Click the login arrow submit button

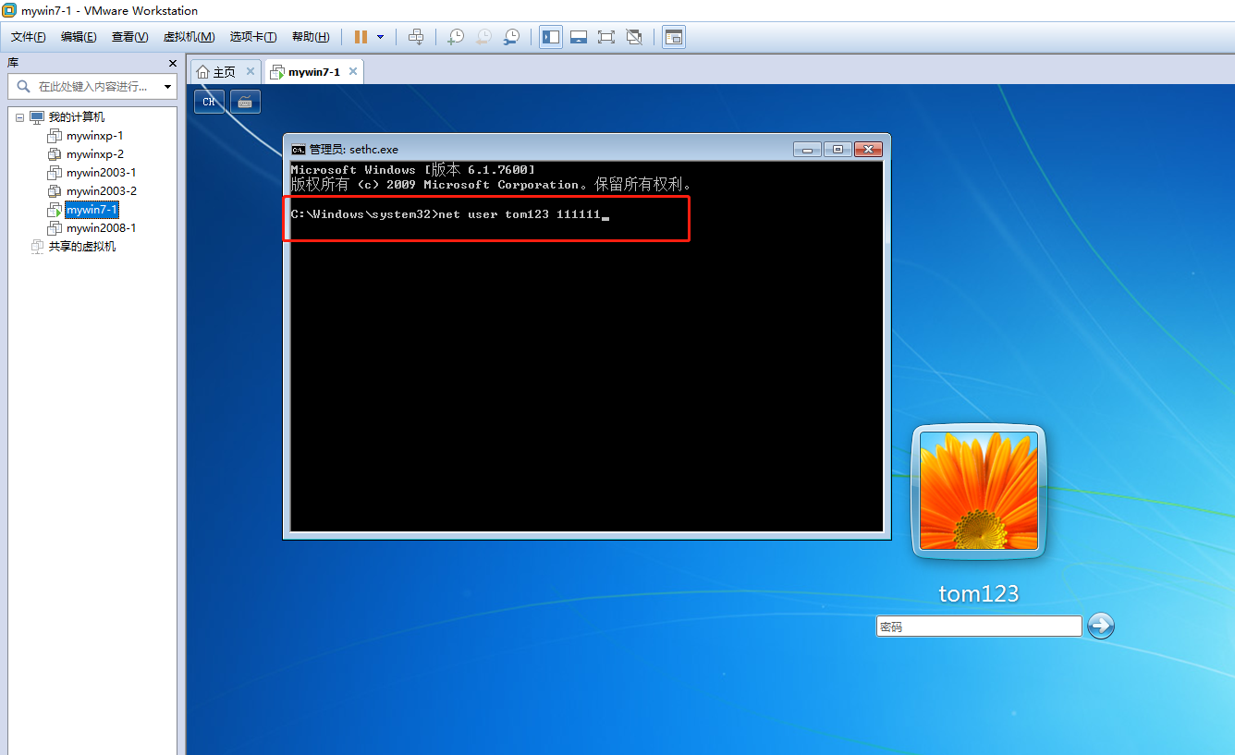tap(1101, 626)
